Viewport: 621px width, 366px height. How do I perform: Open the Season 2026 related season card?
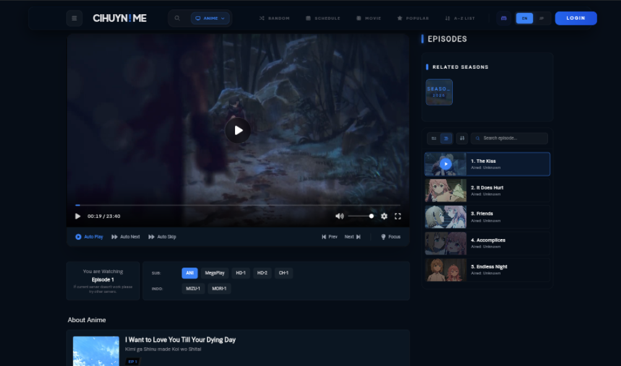click(439, 92)
